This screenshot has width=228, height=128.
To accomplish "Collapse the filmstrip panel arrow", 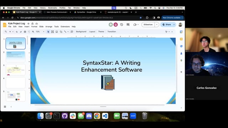I will click(x=11, y=107).
